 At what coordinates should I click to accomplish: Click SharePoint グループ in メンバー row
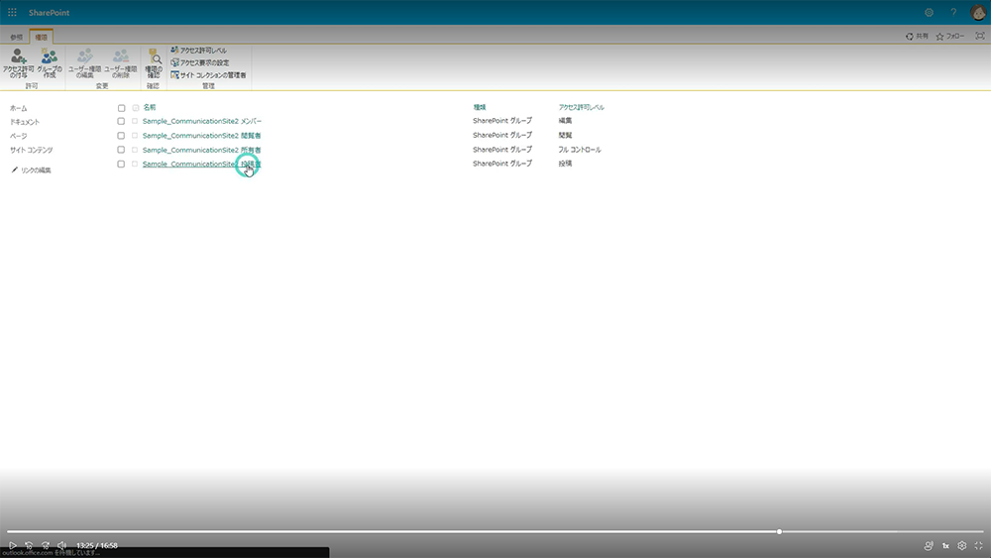pyautogui.click(x=502, y=120)
